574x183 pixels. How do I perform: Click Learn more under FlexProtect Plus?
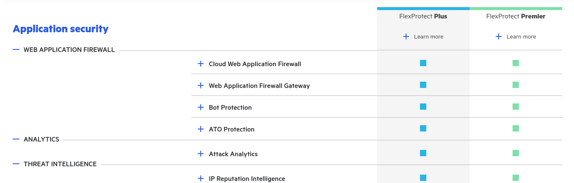428,36
